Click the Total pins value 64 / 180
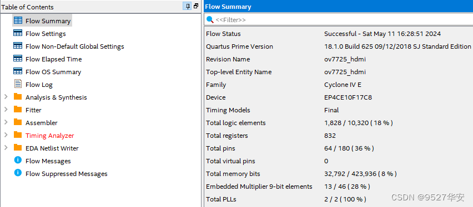This screenshot has width=473, height=207. (x=349, y=148)
